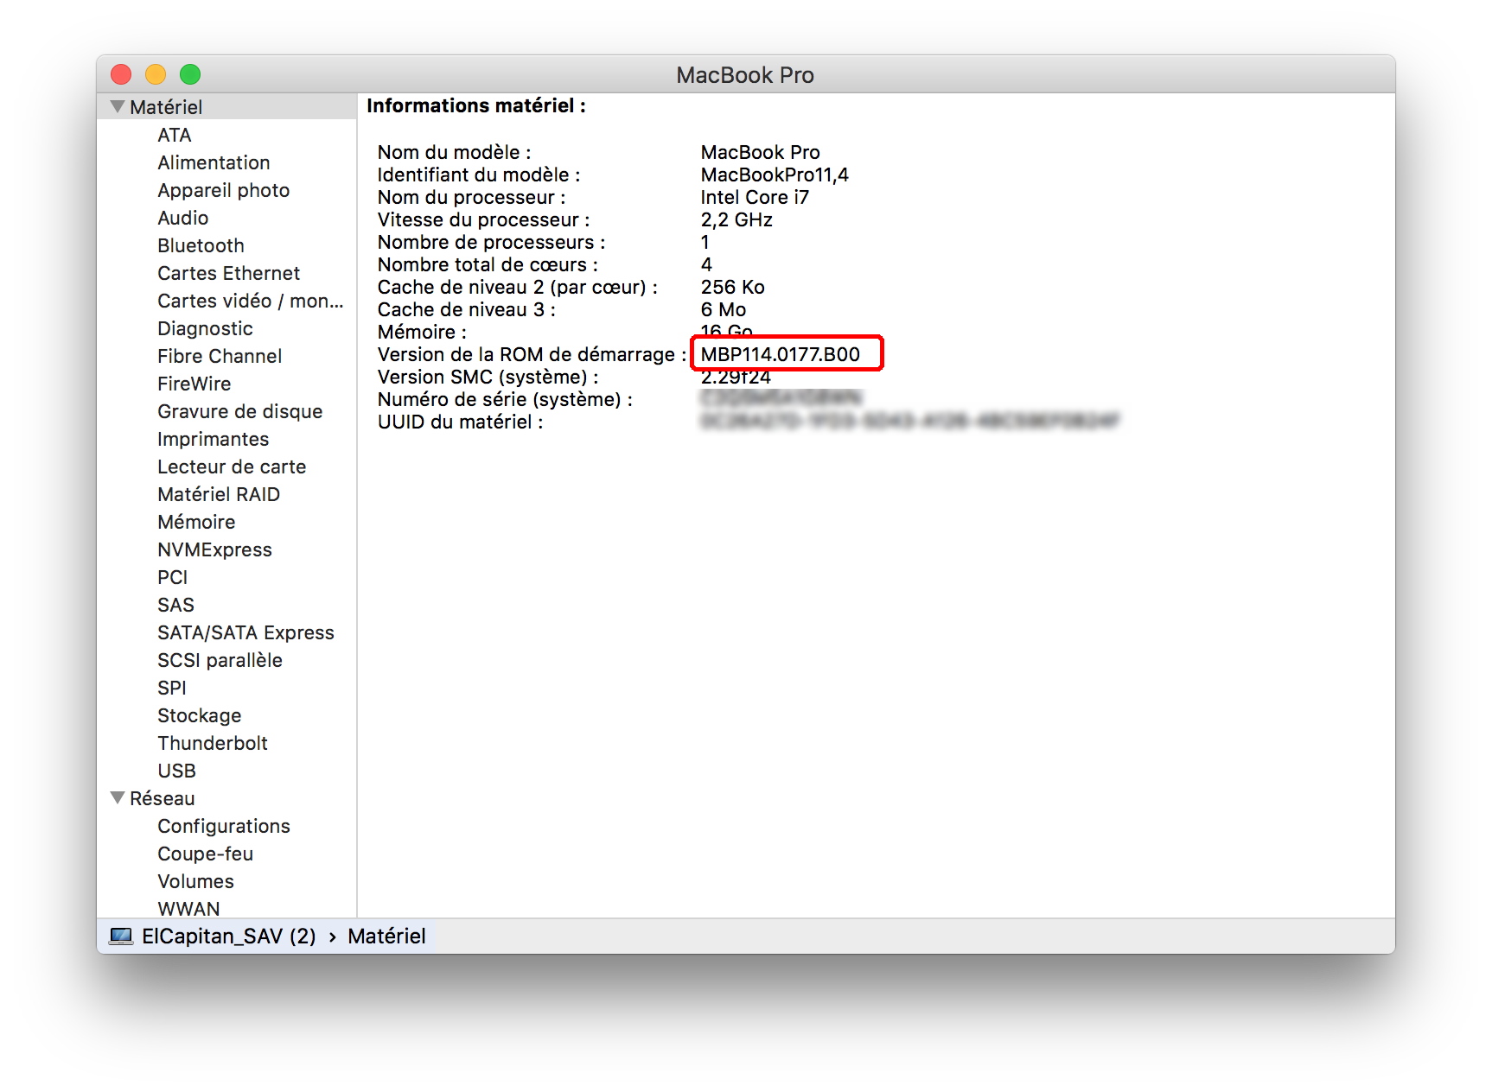Click the 6 Mo level 3 cache value

click(x=724, y=309)
